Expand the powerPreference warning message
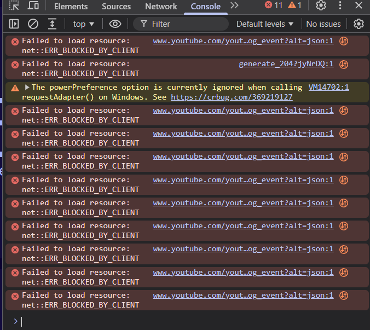370x330 pixels. click(x=27, y=88)
